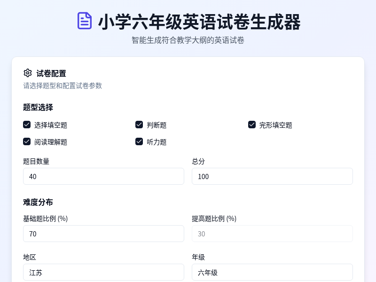Click the 请选择题型和配置试卷参数 text
The image size is (376, 282).
pyautogui.click(x=63, y=86)
